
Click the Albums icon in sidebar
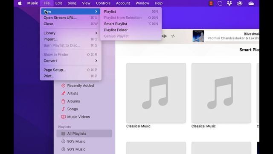pos(64,101)
